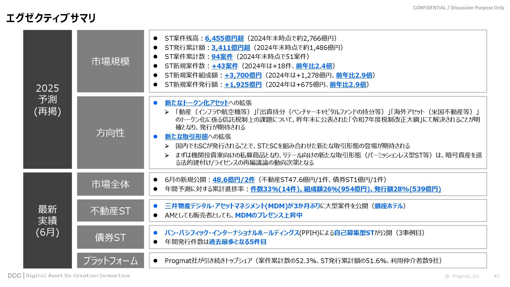Click 銀座ホテル blue text
Screen dimensions: 510x287
click(389, 206)
